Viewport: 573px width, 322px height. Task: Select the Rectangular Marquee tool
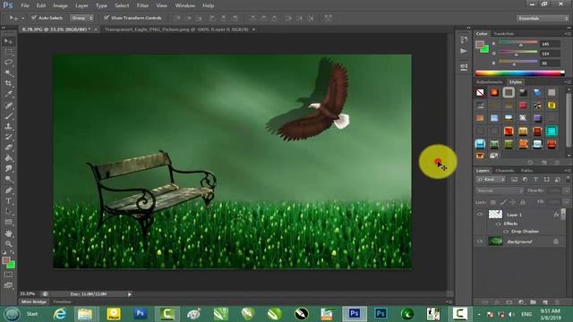pyautogui.click(x=8, y=52)
